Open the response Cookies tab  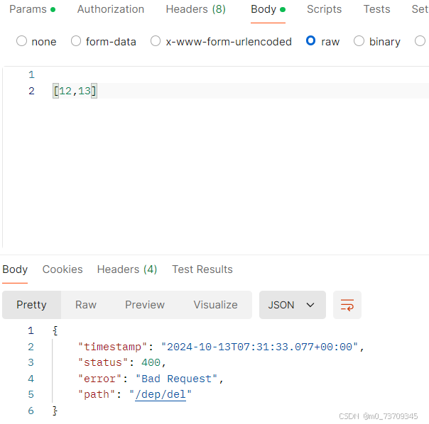click(x=63, y=269)
